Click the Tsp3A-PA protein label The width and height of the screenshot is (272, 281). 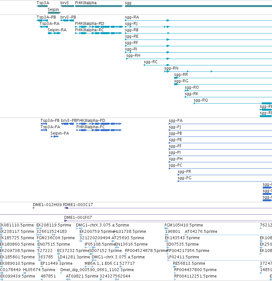[50, 127]
